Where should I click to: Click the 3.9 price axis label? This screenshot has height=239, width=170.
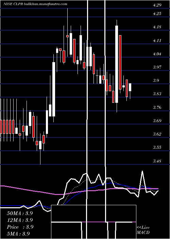[x=156, y=81]
